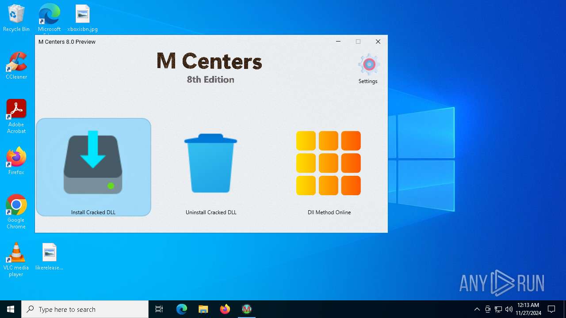Open the notification center
566x318 pixels.
pos(551,309)
